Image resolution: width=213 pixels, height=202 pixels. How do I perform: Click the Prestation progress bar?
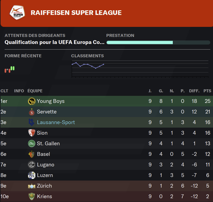coord(158,42)
